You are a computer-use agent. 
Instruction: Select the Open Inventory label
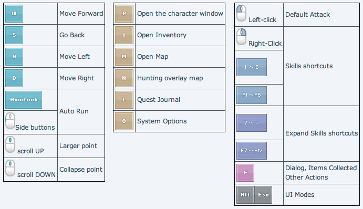[x=162, y=35]
